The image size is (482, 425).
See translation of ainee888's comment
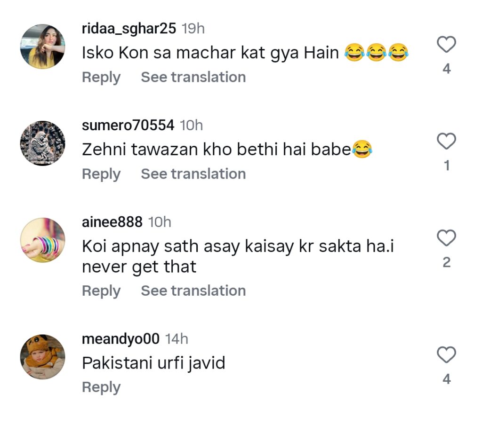click(x=193, y=290)
